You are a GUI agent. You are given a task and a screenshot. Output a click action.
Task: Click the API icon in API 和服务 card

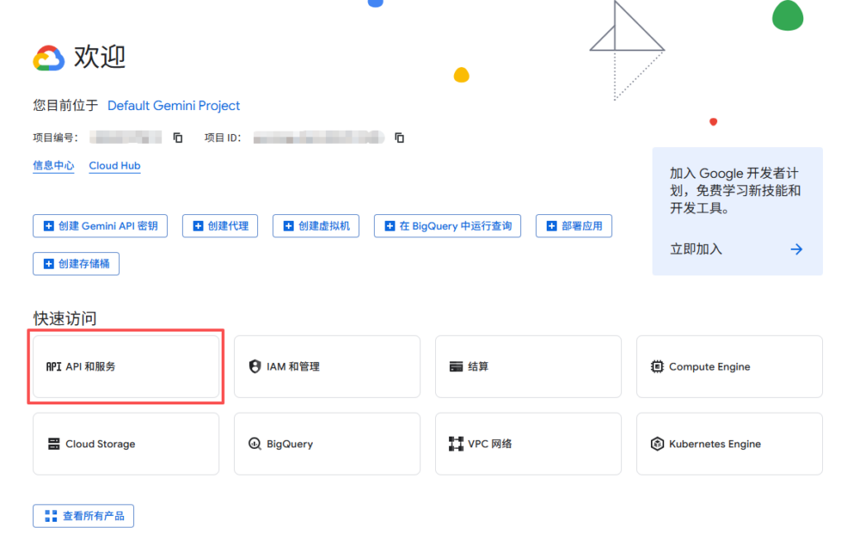coord(54,366)
